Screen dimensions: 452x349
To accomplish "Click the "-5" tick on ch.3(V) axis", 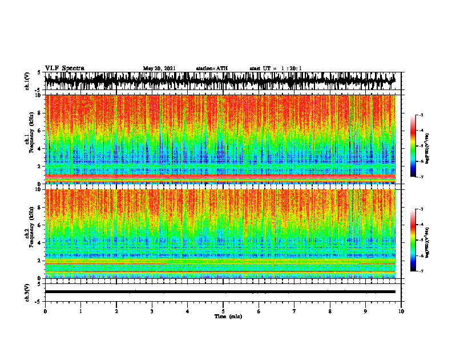I will (x=38, y=302).
